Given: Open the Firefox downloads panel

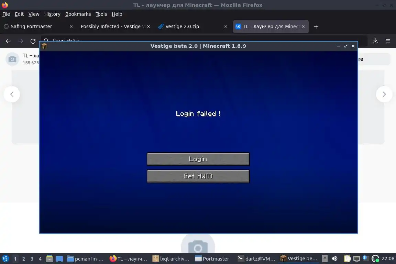Looking at the screenshot, I should (x=375, y=41).
